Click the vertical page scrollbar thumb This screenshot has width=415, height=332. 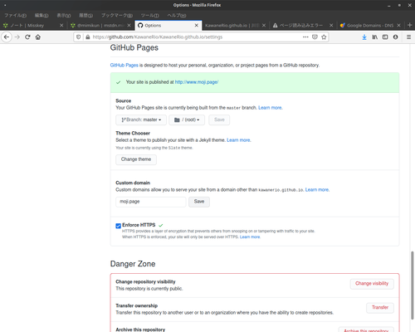point(413,286)
